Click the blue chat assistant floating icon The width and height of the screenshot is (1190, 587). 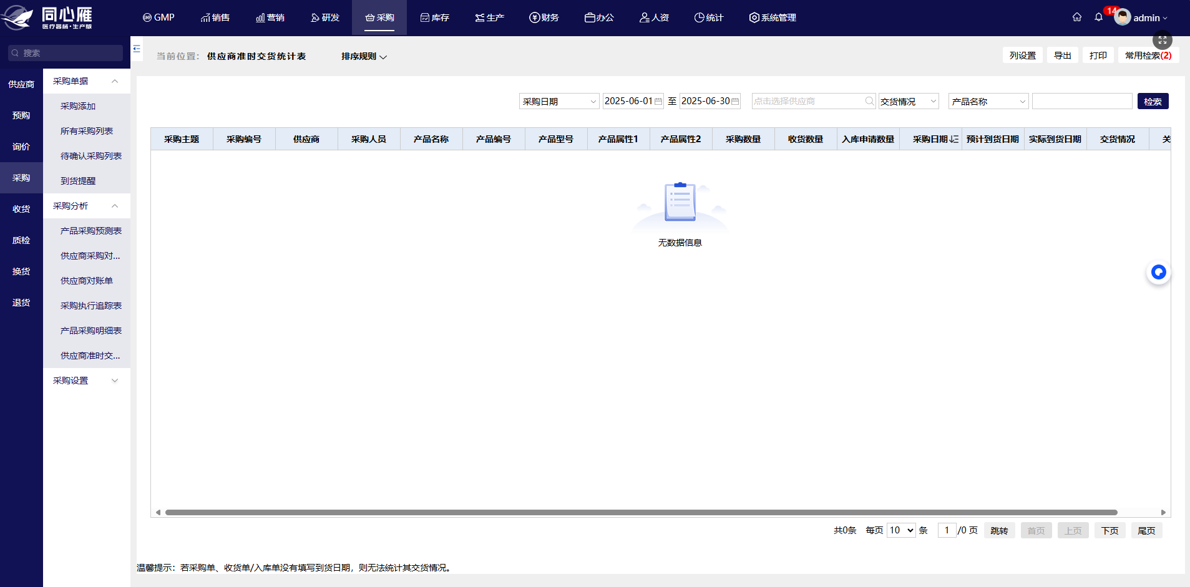coord(1159,272)
